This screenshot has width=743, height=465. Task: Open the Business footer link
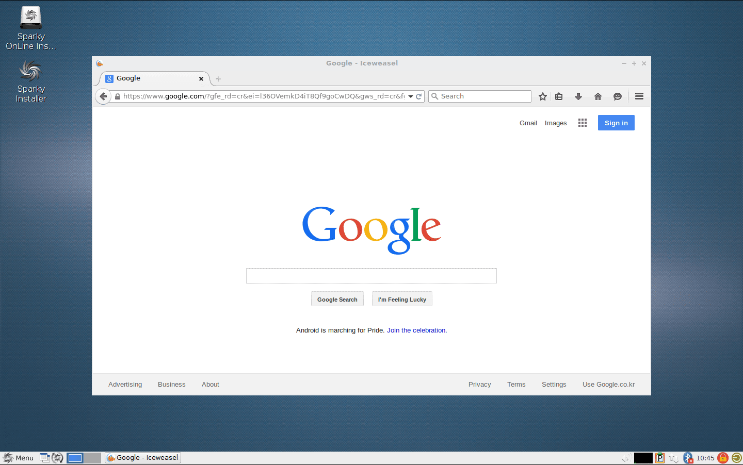171,385
